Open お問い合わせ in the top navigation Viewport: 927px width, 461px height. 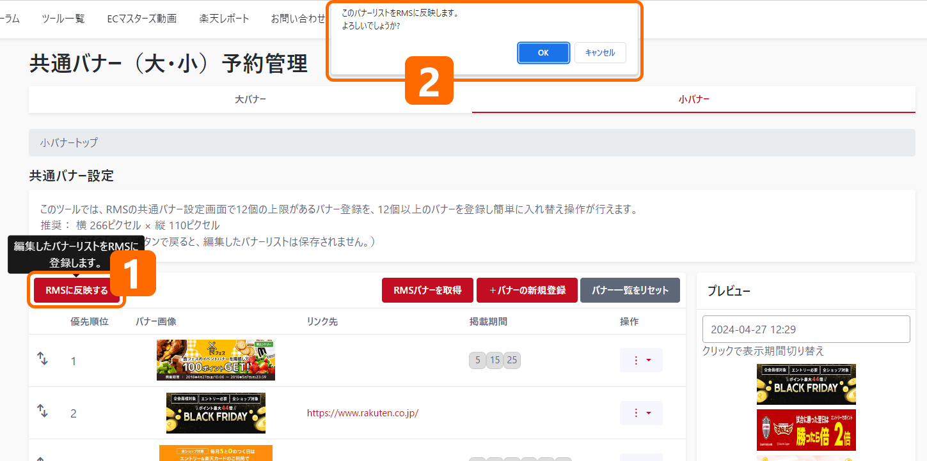(298, 19)
